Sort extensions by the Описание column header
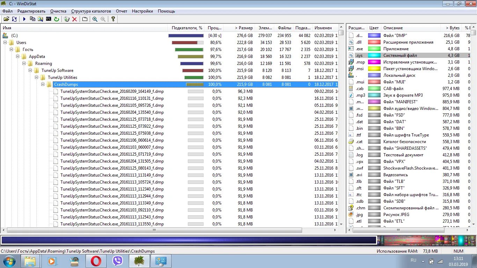Screen dimensions: 477x268 411,28
